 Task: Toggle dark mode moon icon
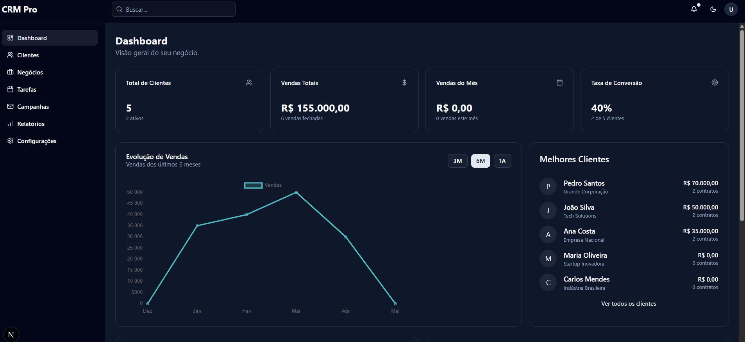(713, 9)
